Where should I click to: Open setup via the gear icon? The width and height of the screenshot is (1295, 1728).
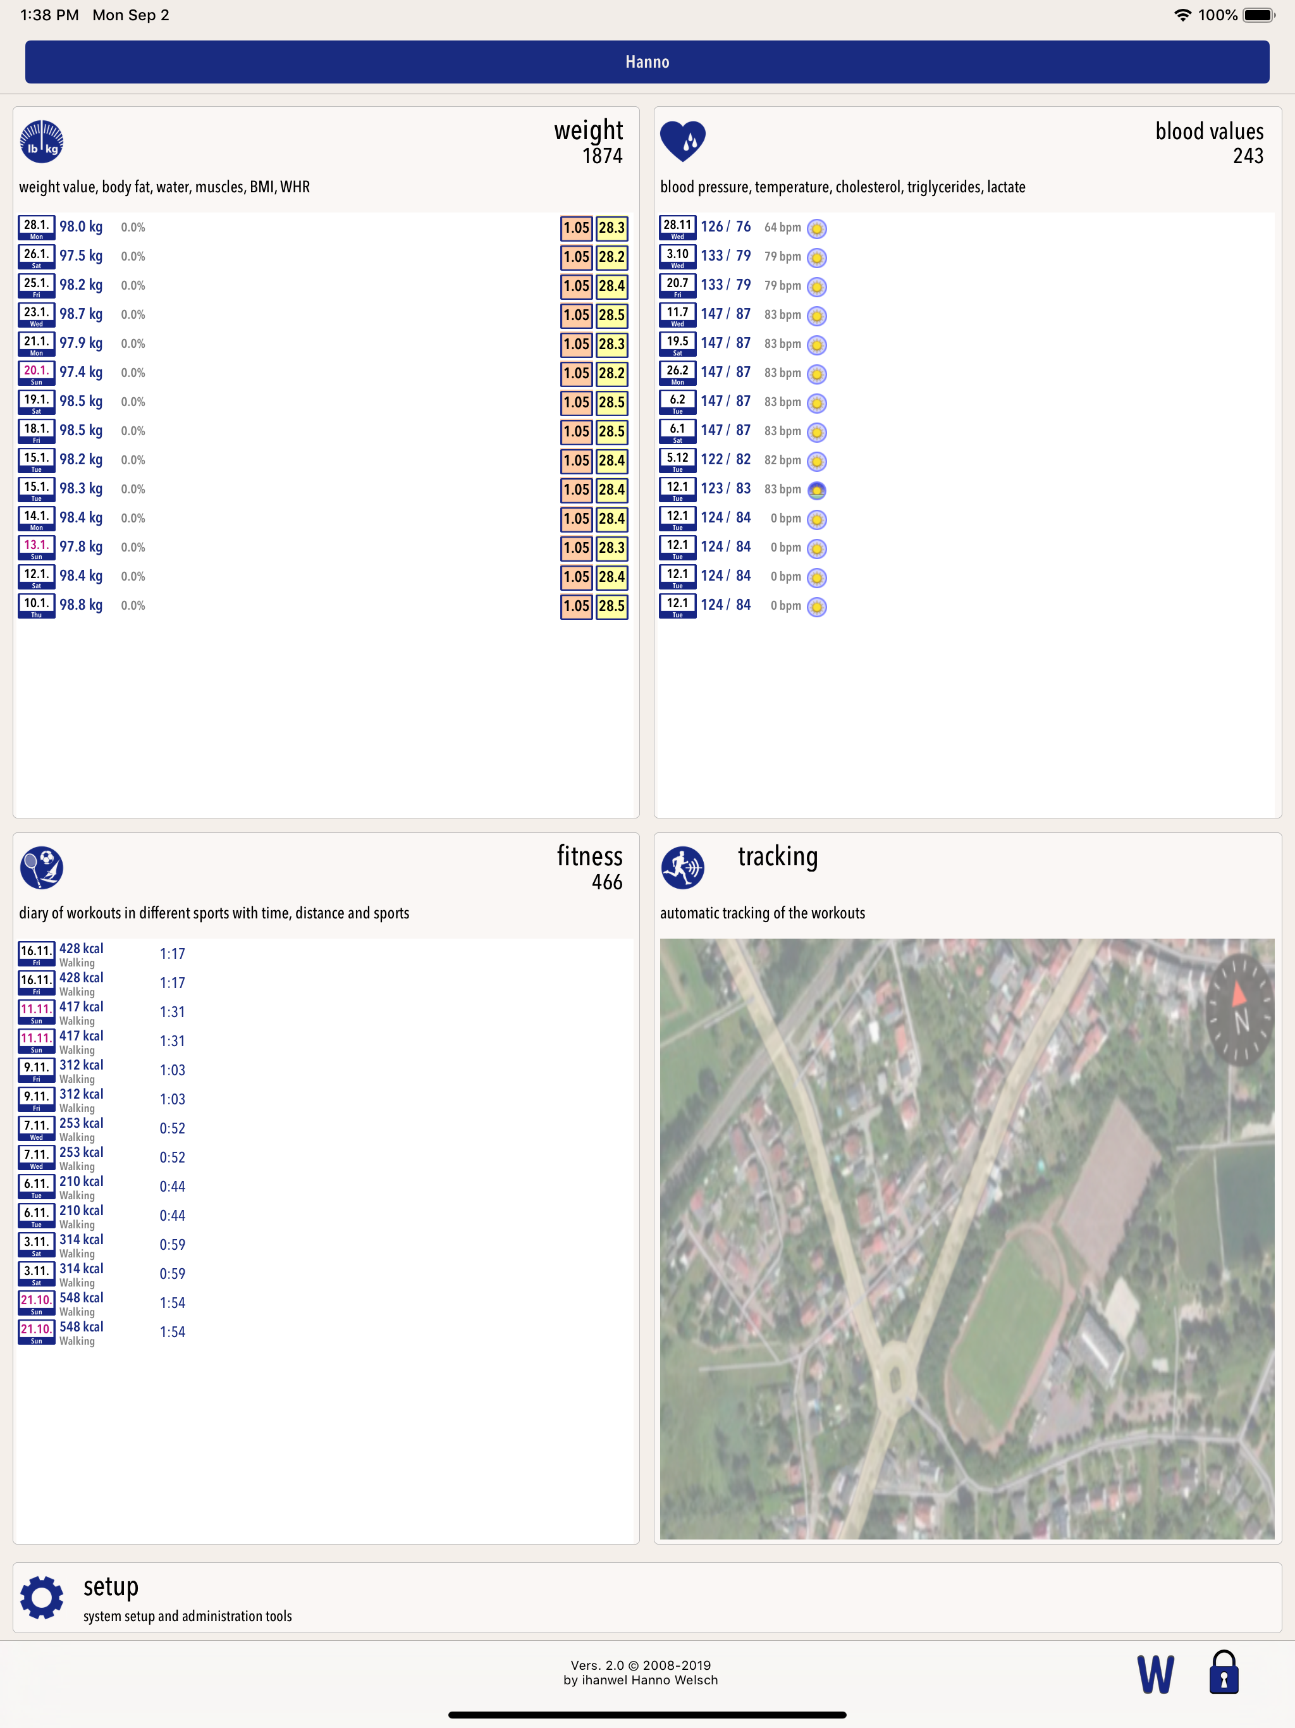point(41,1597)
